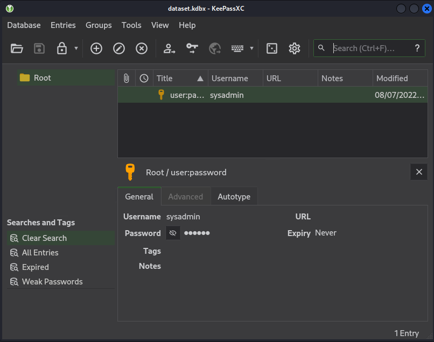Click the 1 Entry status text

click(407, 333)
